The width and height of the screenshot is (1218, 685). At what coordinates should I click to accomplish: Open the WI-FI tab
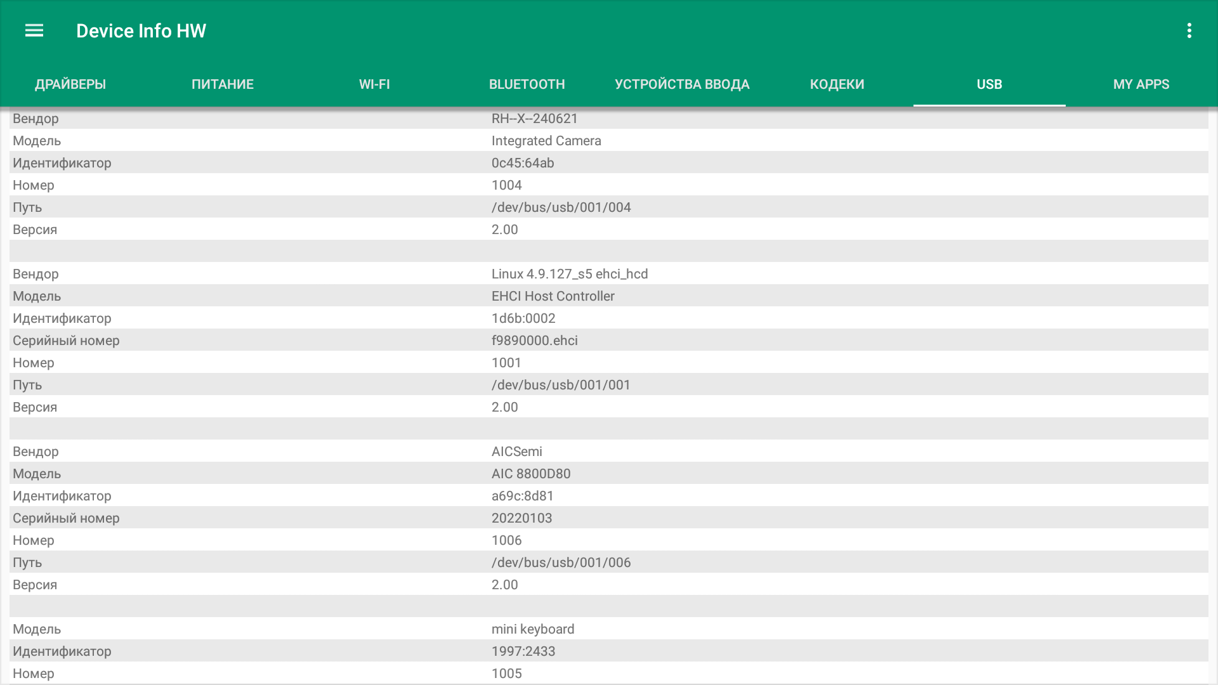(374, 84)
